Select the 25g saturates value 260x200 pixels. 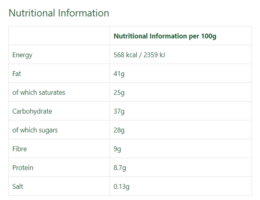pos(119,93)
